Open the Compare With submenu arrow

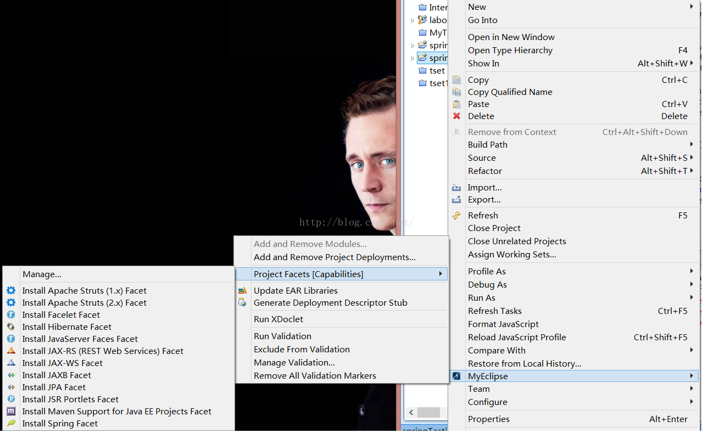coord(691,351)
